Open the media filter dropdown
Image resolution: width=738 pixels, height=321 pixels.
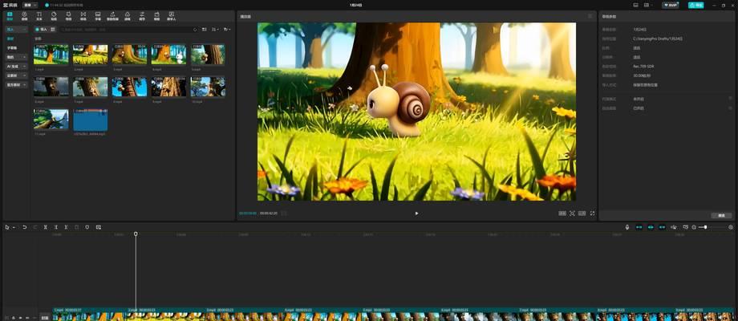tap(227, 29)
